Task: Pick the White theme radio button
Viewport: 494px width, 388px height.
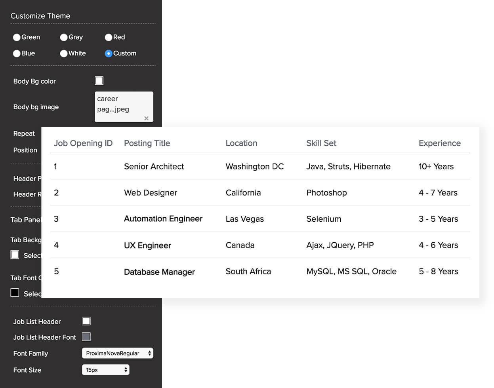Action: 64,53
